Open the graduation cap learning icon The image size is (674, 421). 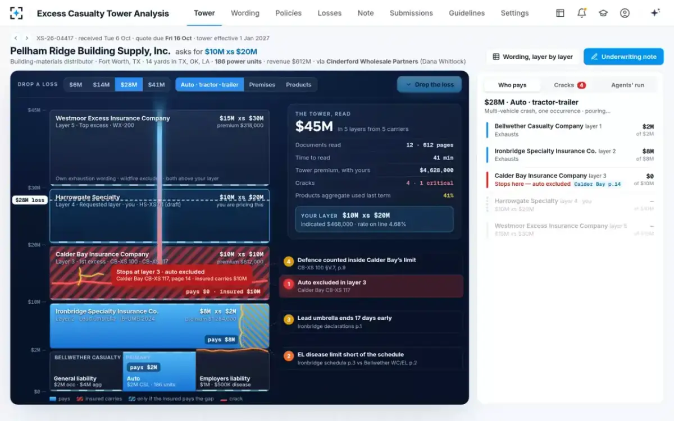[x=603, y=13]
